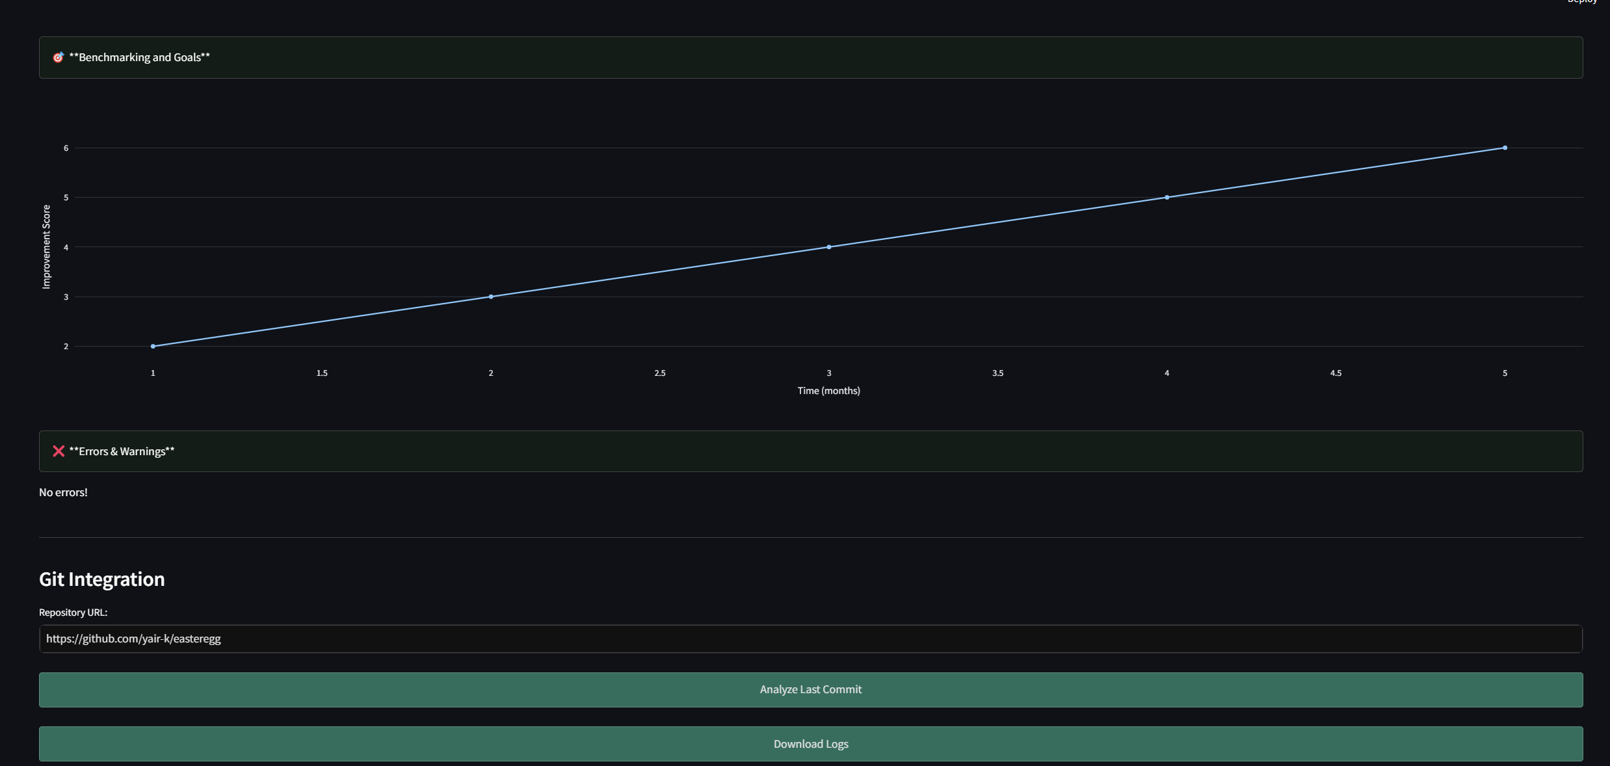Click the Git Integration heading

point(101,579)
